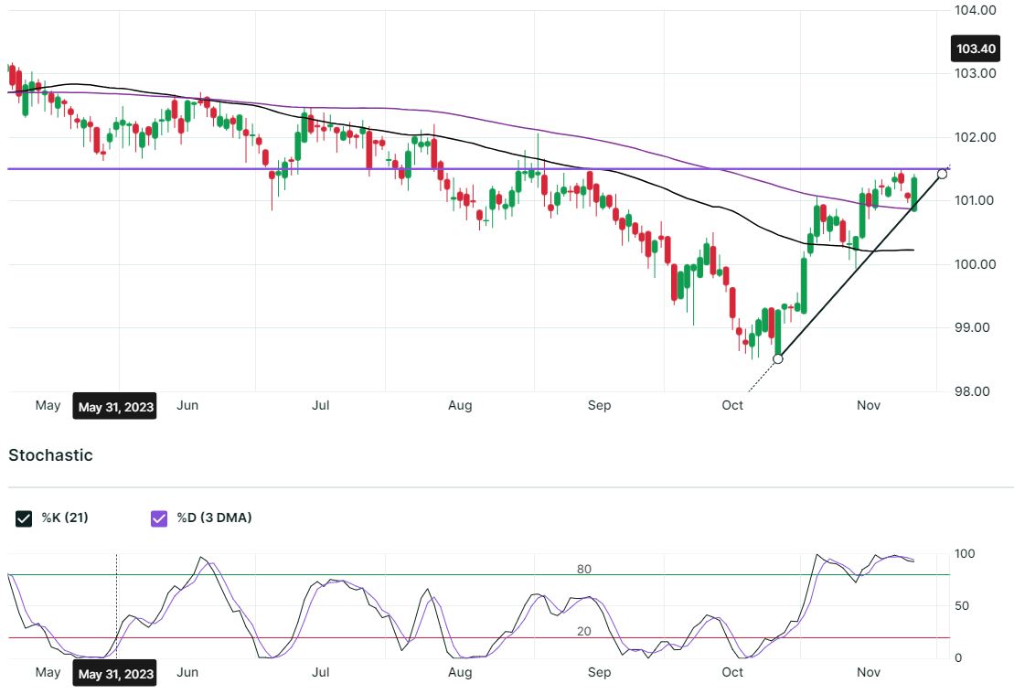Click the 101.00 price axis label
The image size is (1014, 694).
(x=976, y=200)
